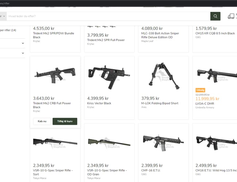Click 'G&G' under the CMF-16 E.T.U.

click(x=144, y=174)
